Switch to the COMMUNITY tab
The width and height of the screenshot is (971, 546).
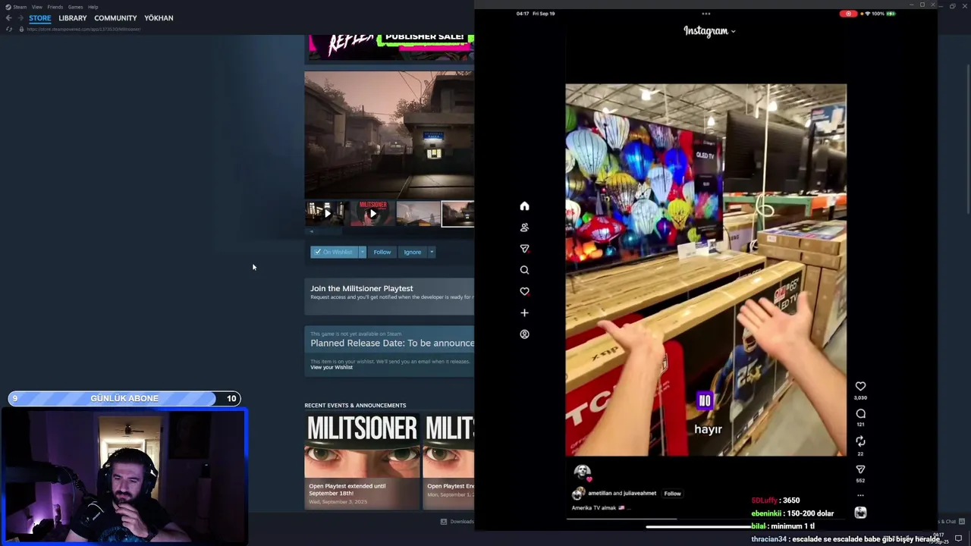[115, 18]
